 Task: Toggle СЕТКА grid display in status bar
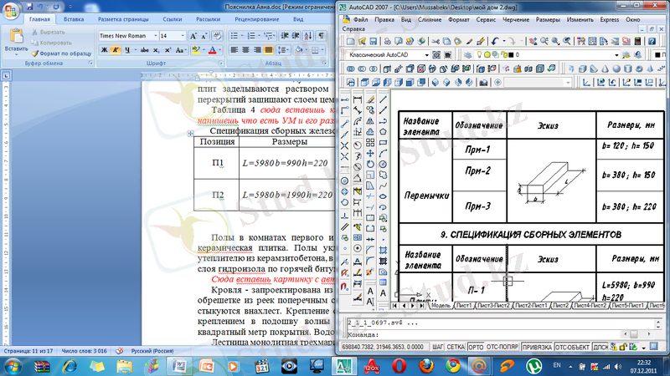[456, 346]
